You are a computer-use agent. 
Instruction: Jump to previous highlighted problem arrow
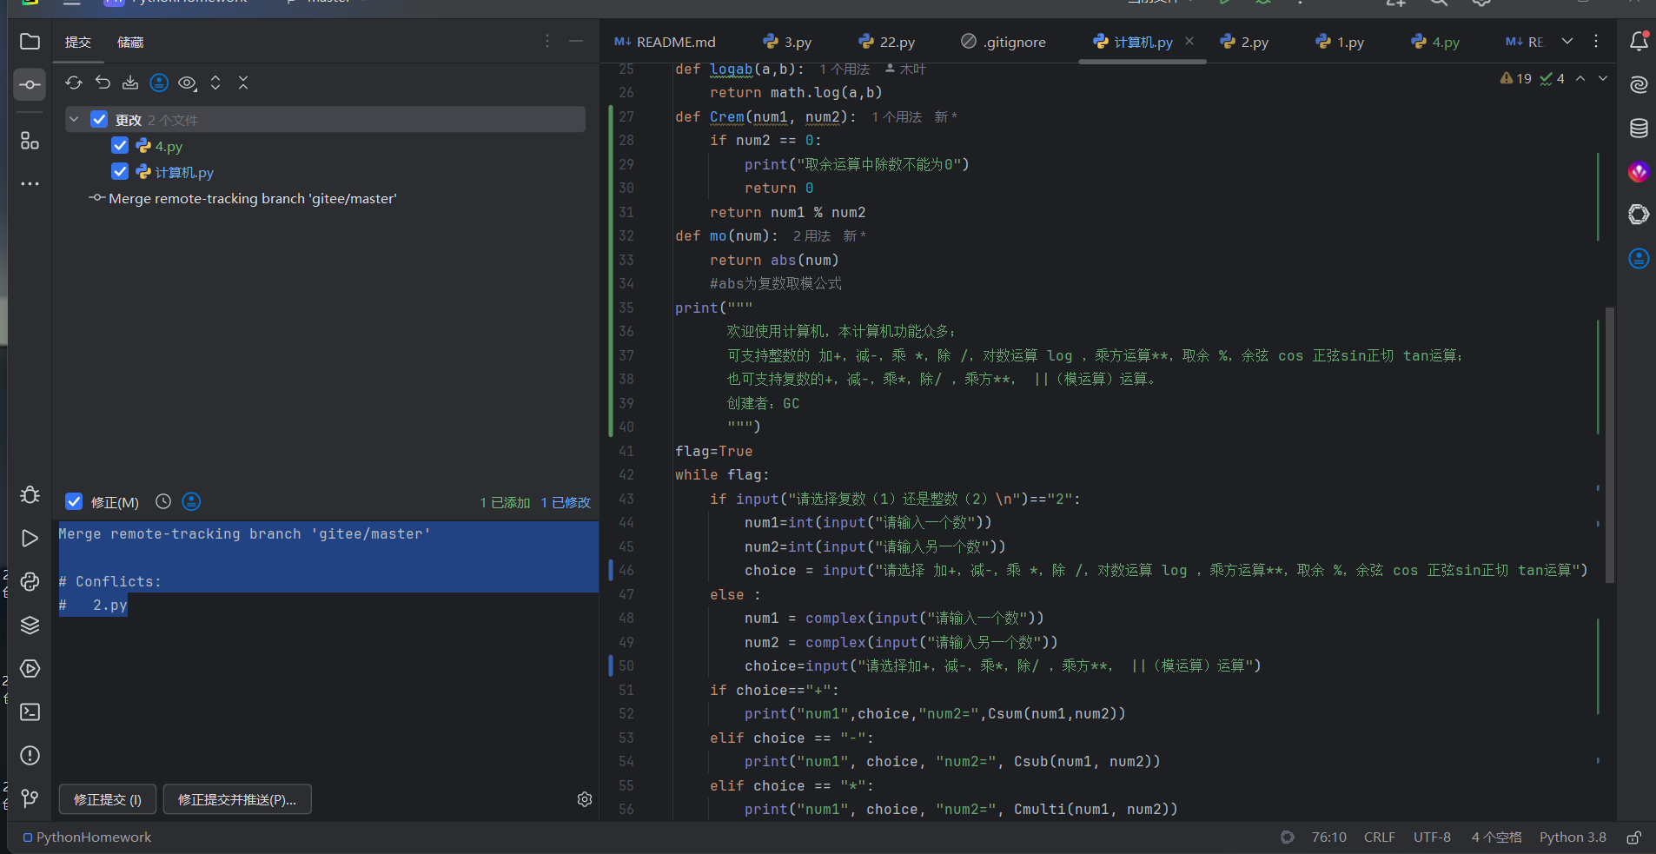pyautogui.click(x=1580, y=78)
